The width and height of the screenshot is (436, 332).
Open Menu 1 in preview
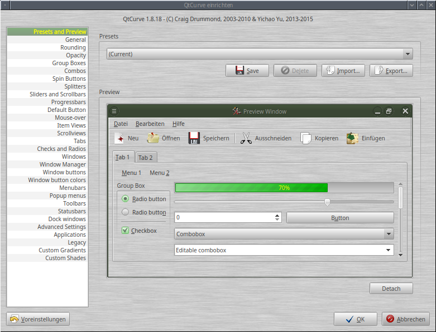131,173
